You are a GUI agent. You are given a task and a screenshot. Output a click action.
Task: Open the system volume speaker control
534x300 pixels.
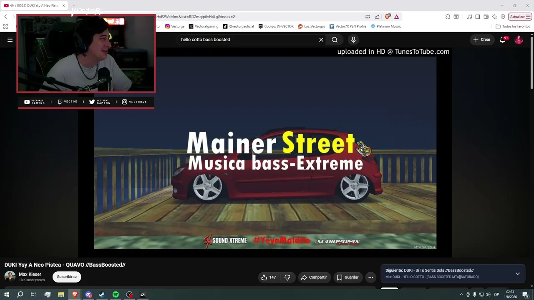pos(488,295)
